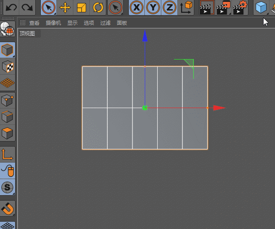Render to Picture Viewer
The image size is (275, 229).
pos(223,7)
